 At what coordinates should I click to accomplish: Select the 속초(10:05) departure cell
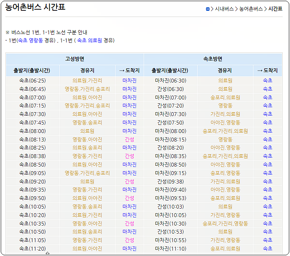[x=33, y=207]
